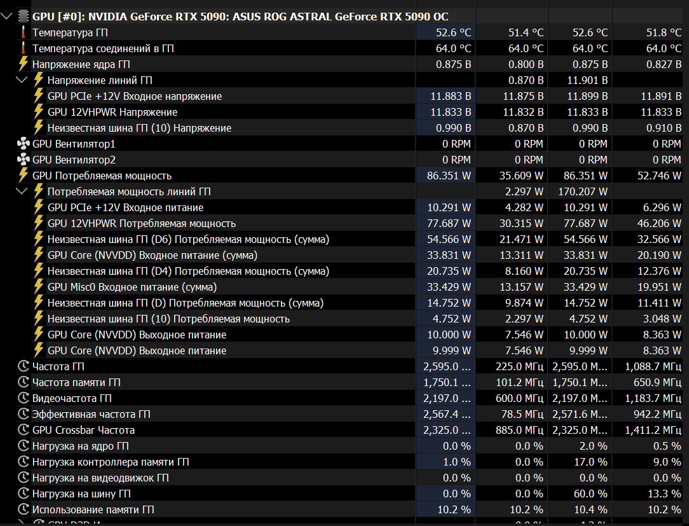Click the lightning icon of Потребляемая мощность линий ГП
The height and width of the screenshot is (526, 689).
pyautogui.click(x=39, y=191)
